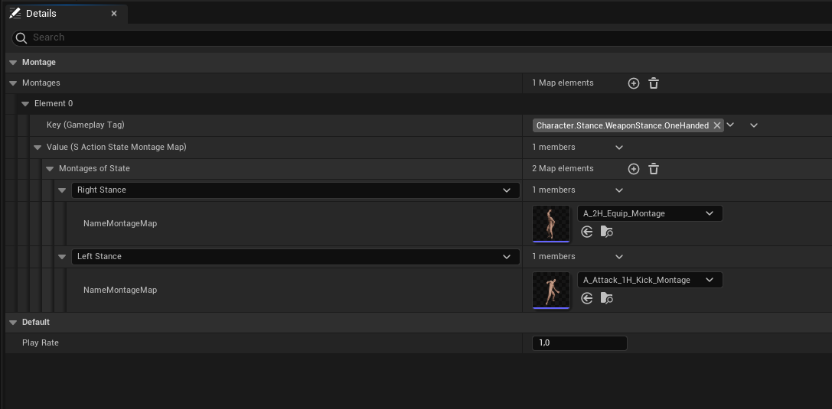Collapse the Right Stance map entry

pyautogui.click(x=62, y=190)
